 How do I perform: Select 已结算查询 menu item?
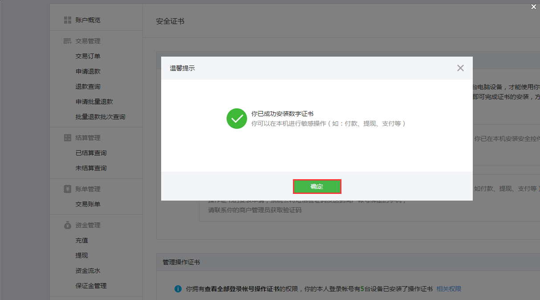tap(91, 153)
